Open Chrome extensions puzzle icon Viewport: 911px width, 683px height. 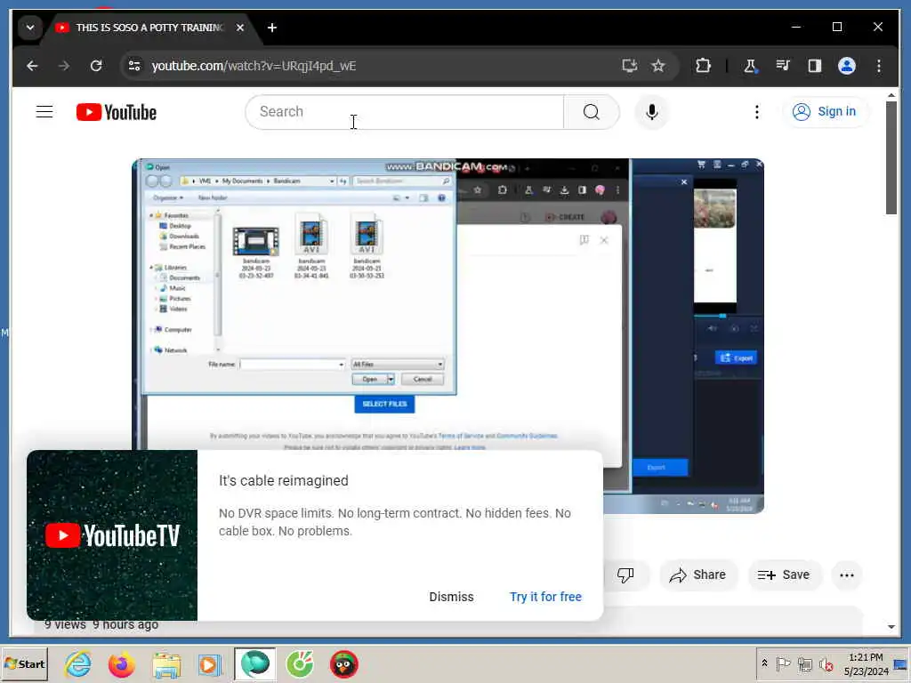703,66
